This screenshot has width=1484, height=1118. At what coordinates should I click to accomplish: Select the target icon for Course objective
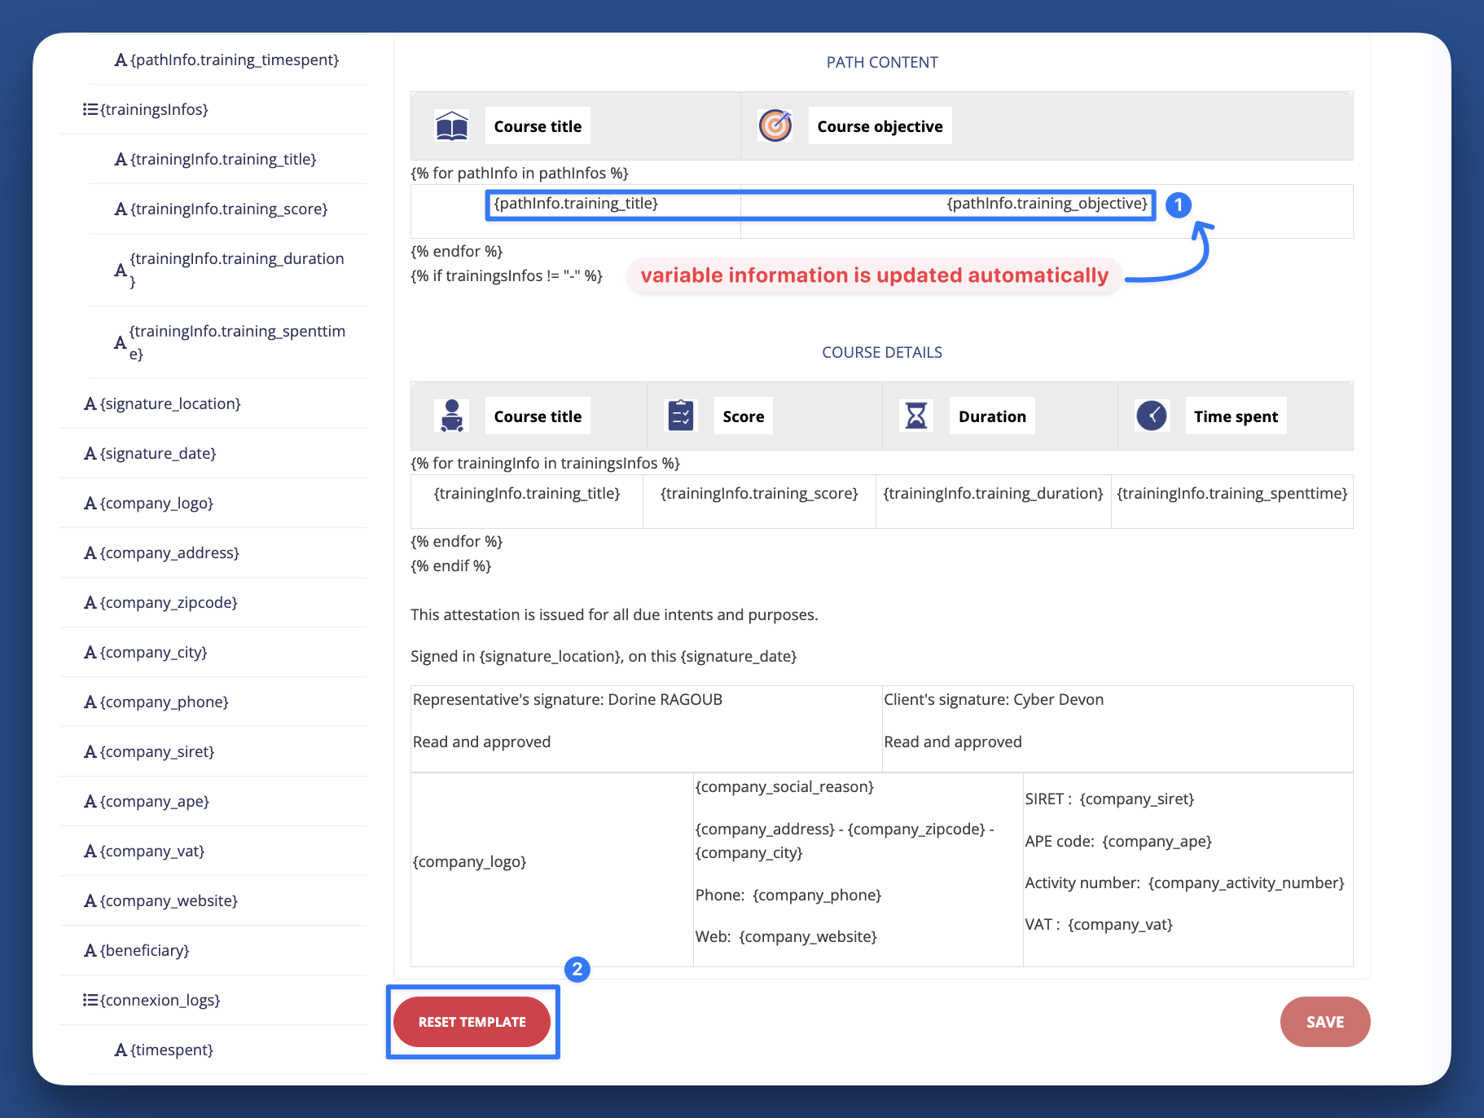pyautogui.click(x=774, y=125)
